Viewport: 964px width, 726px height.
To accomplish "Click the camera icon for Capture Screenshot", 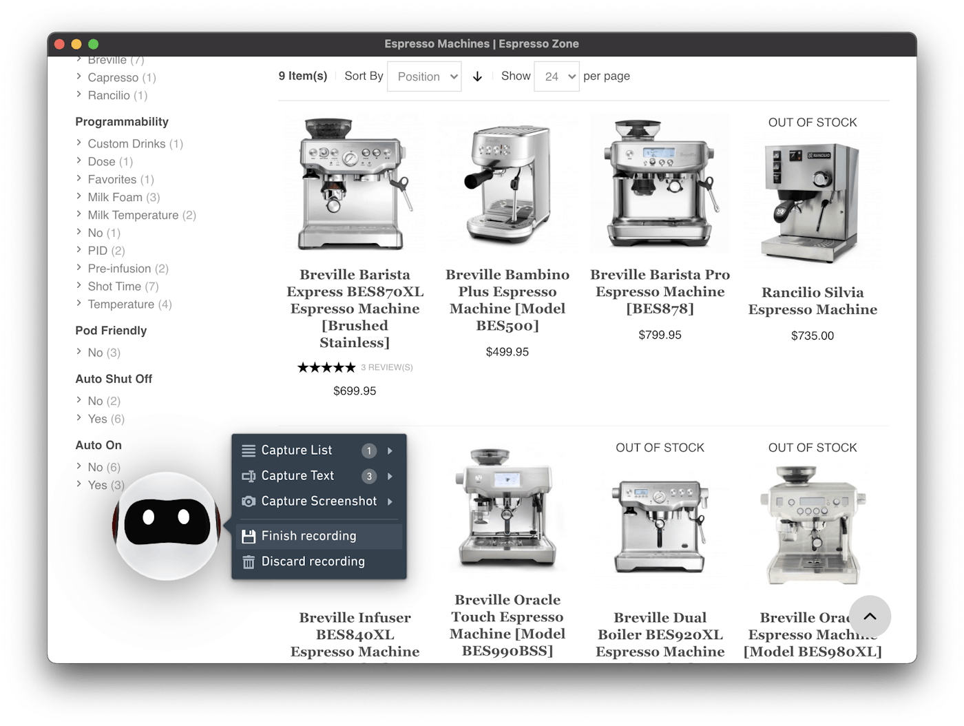I will [x=249, y=501].
